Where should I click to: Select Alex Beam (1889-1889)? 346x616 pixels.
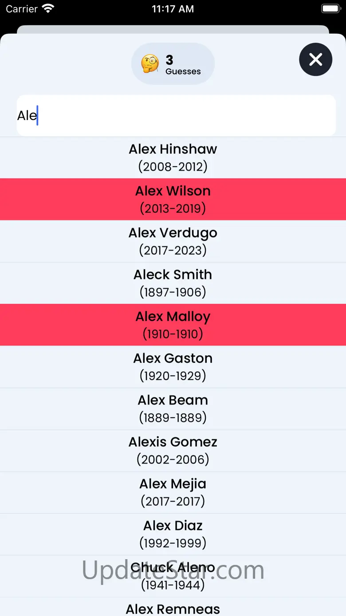(173, 409)
